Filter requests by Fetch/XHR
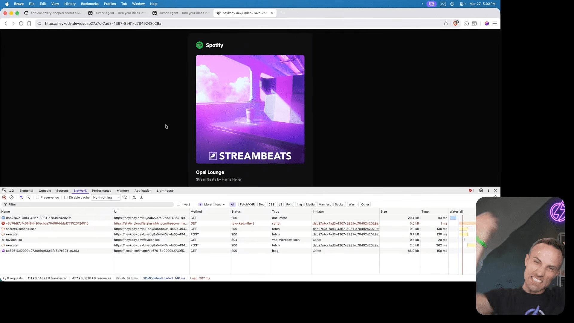The width and height of the screenshot is (574, 323). (247, 205)
